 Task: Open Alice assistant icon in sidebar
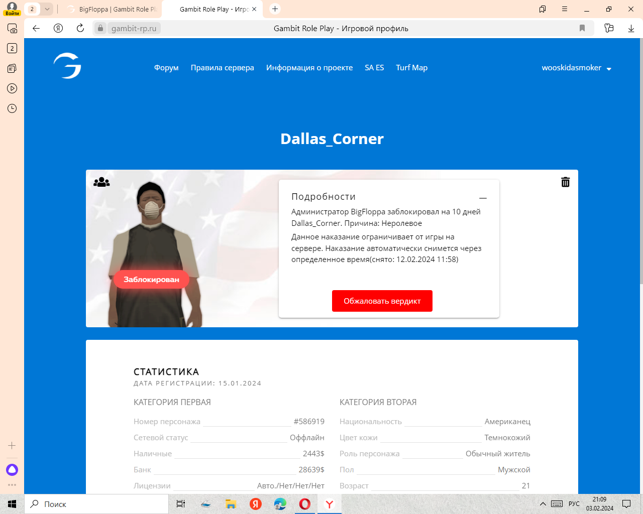coord(12,470)
